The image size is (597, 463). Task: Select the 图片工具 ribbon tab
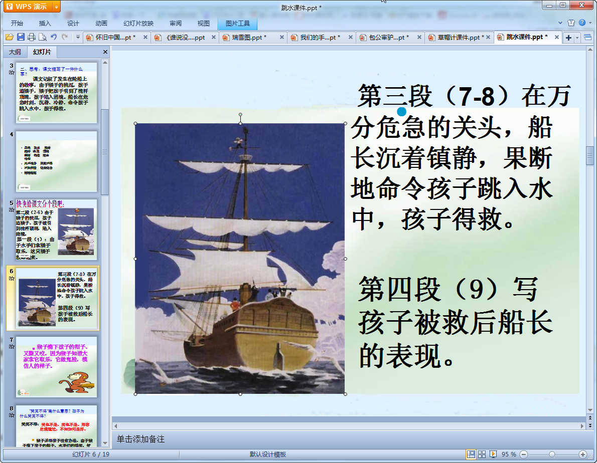238,23
